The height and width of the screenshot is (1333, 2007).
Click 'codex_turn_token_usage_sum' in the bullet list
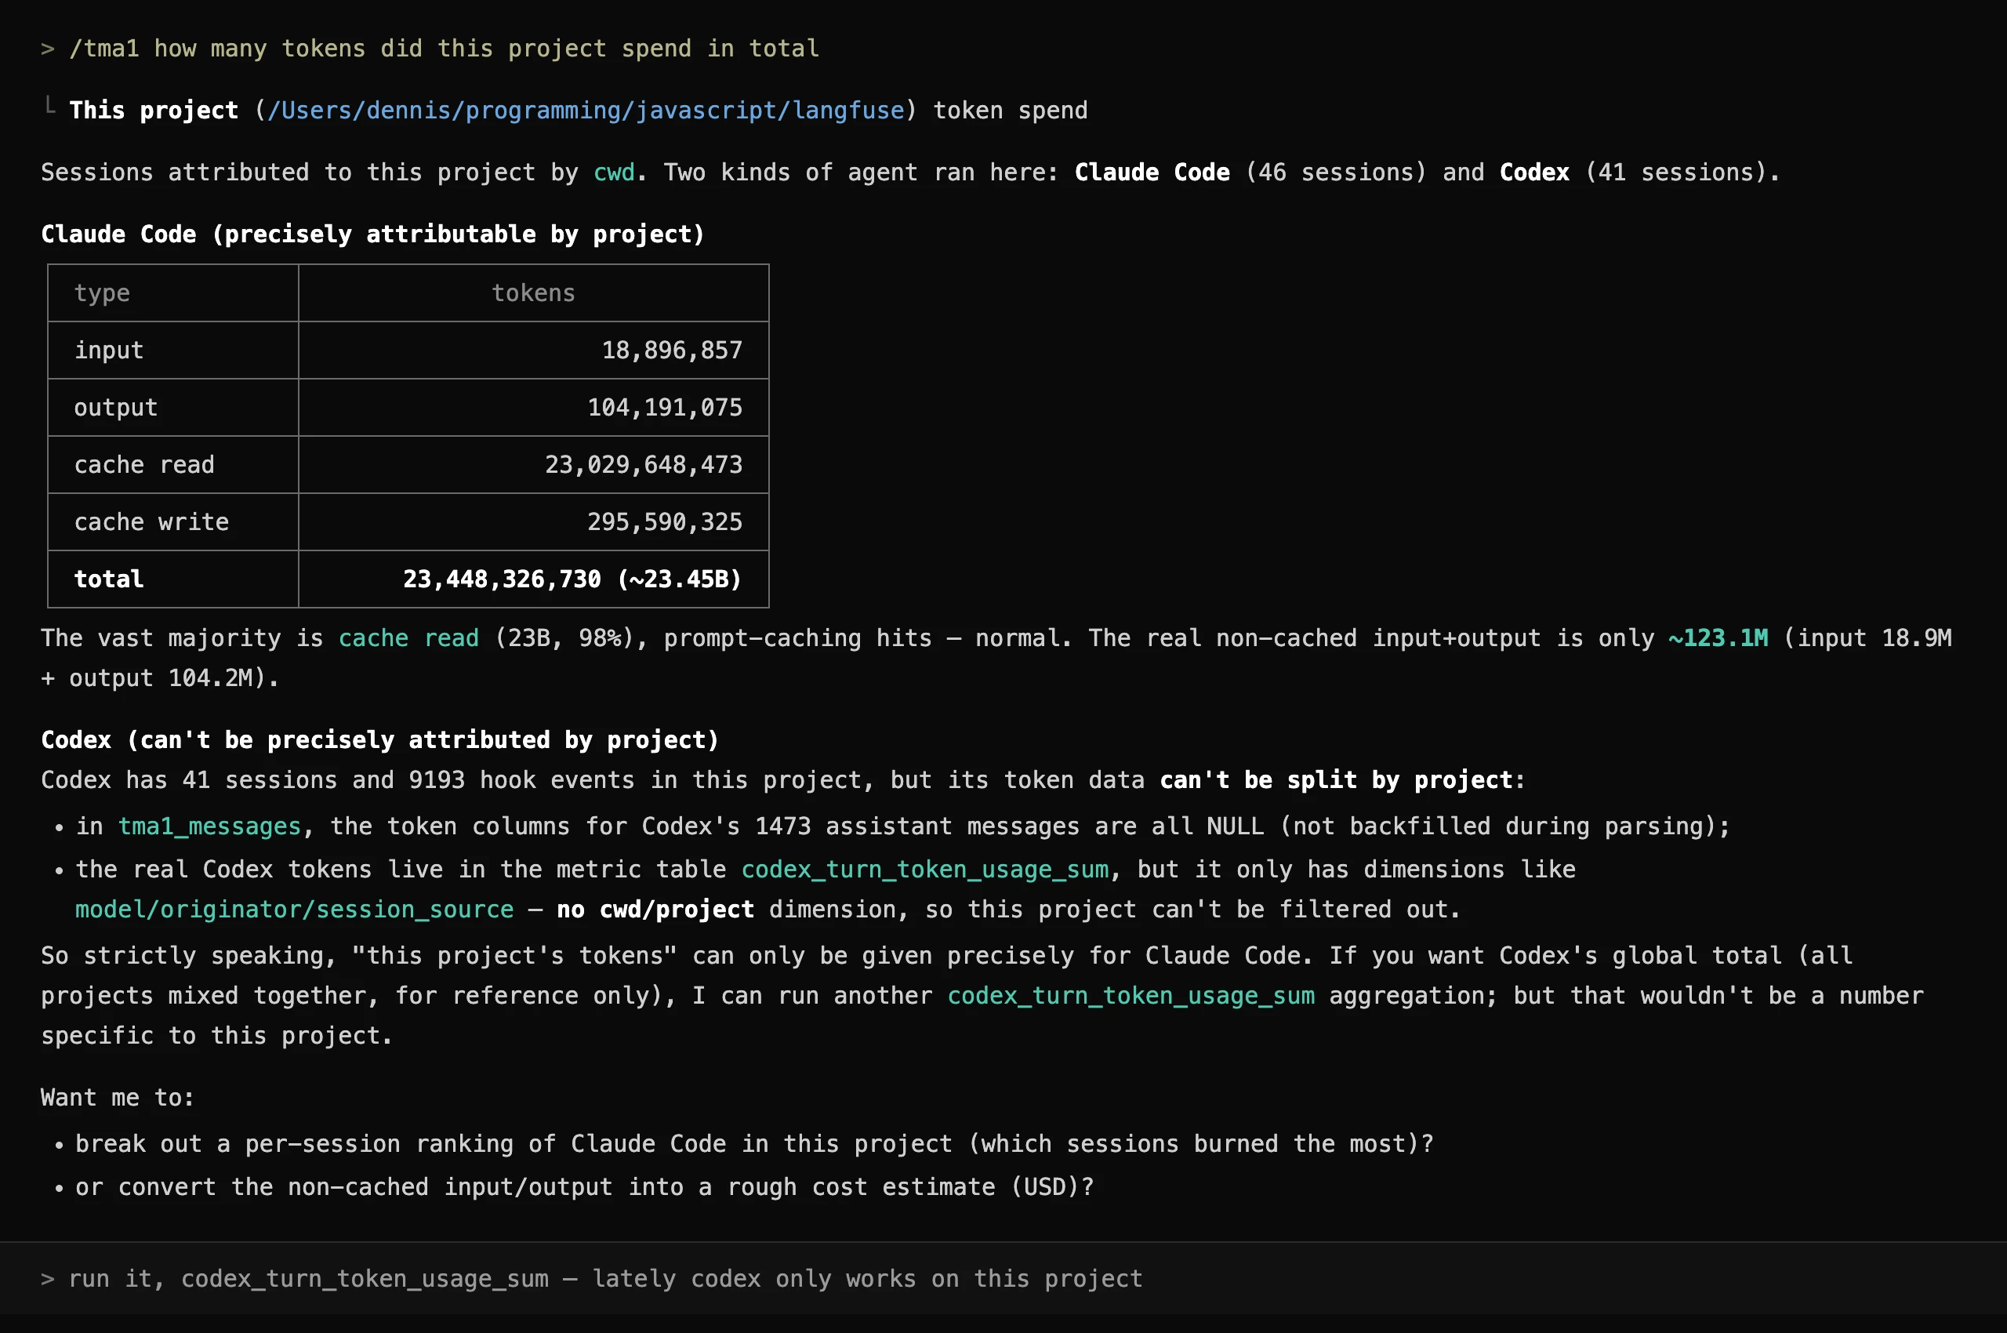click(925, 870)
